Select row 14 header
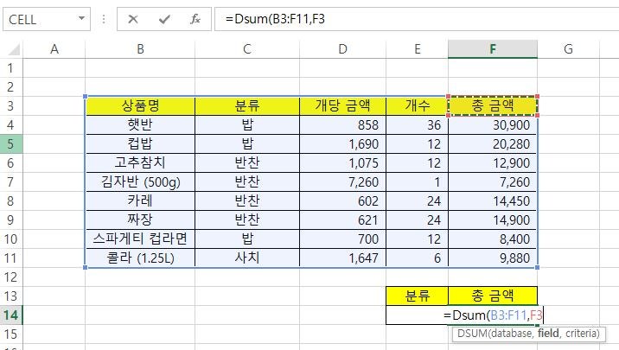Viewport: 619px width, 350px height. [x=11, y=315]
